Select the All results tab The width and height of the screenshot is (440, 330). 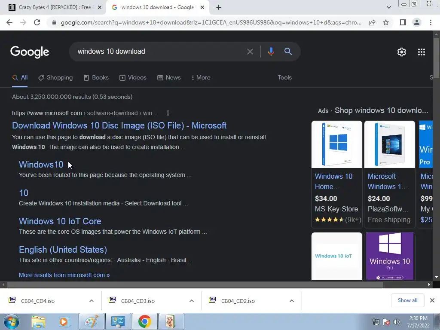click(x=20, y=78)
